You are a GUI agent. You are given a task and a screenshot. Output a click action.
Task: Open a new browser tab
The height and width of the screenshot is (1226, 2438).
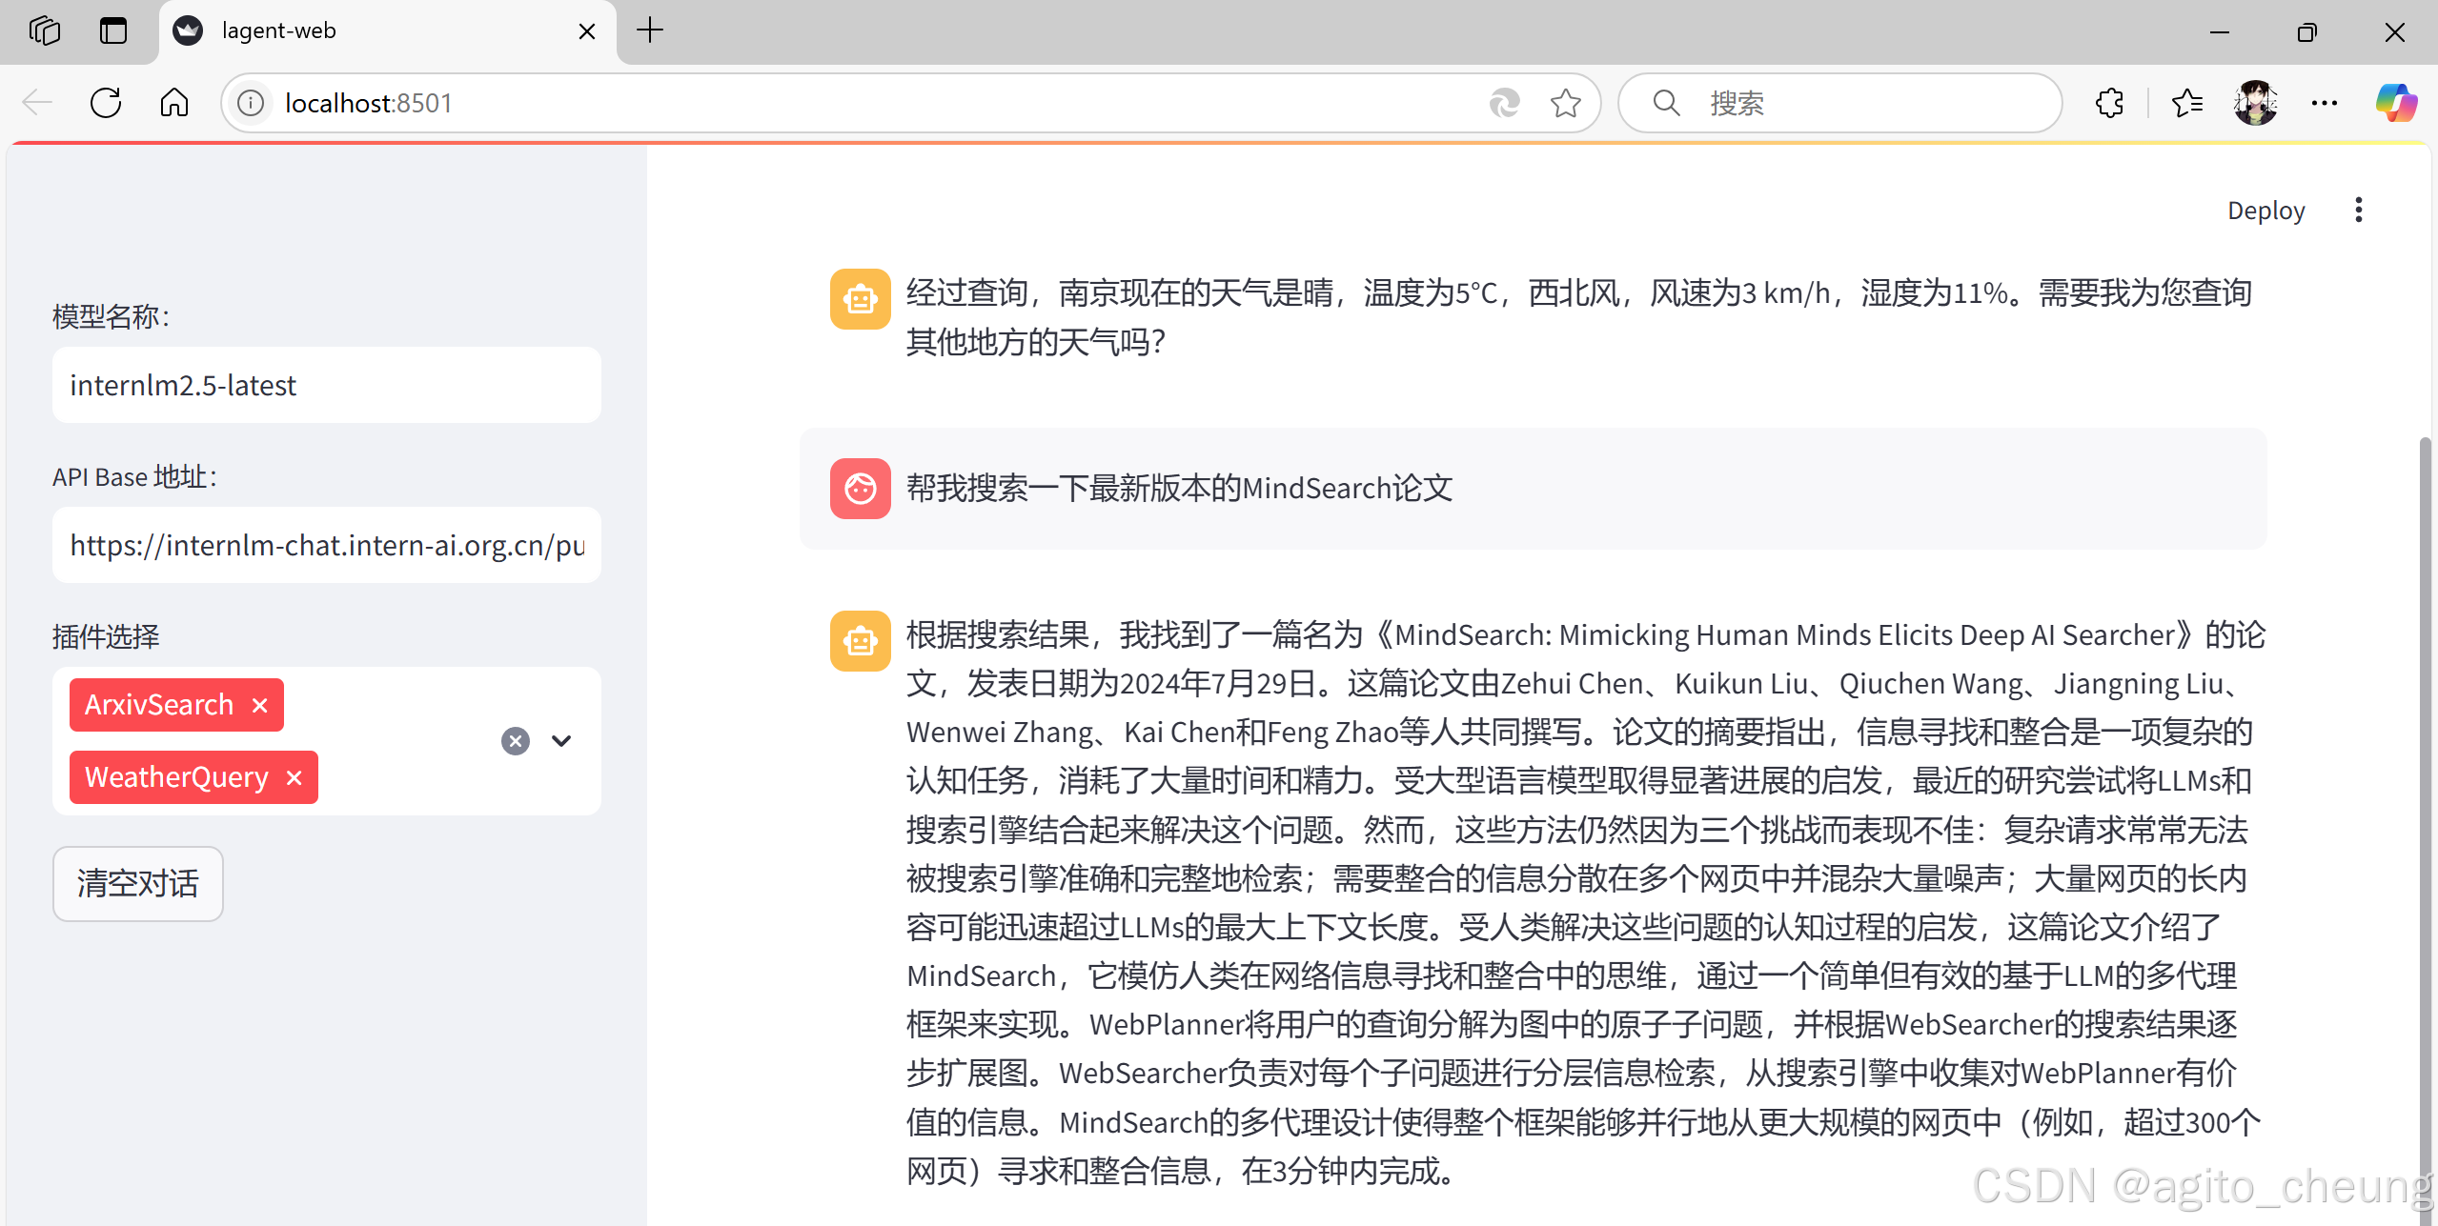point(650,30)
